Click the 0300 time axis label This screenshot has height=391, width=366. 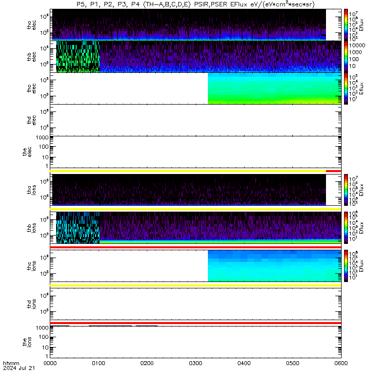click(196, 363)
